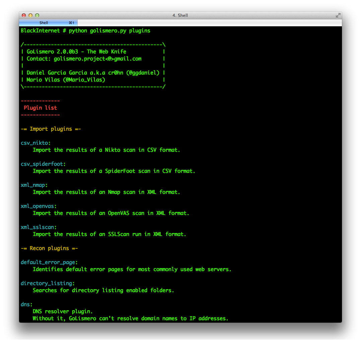Click the 'directory_listing:' plugin name

pyautogui.click(x=48, y=283)
